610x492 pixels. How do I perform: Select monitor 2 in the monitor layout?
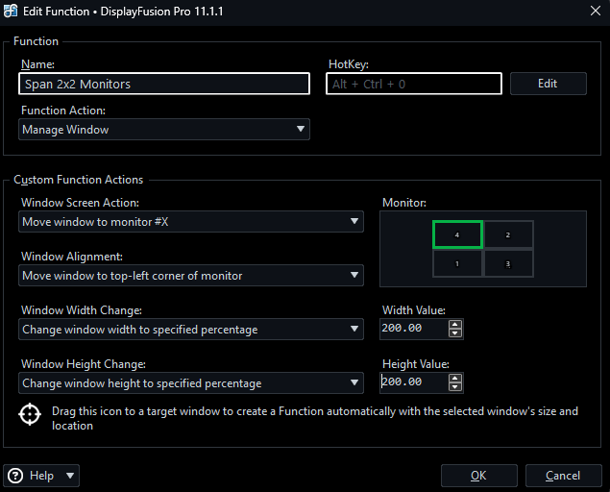click(508, 234)
